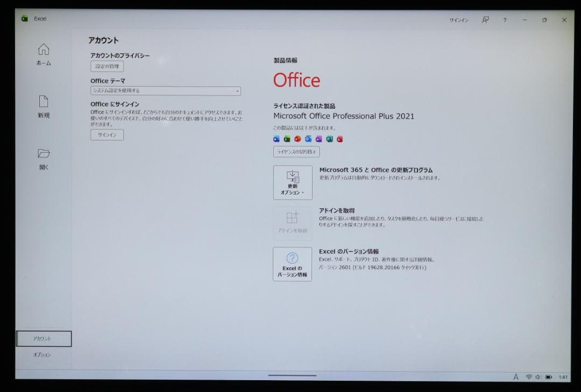Screen dimensions: 581x392
Task: Open 更新オプション via its update icon
Action: pos(293,177)
